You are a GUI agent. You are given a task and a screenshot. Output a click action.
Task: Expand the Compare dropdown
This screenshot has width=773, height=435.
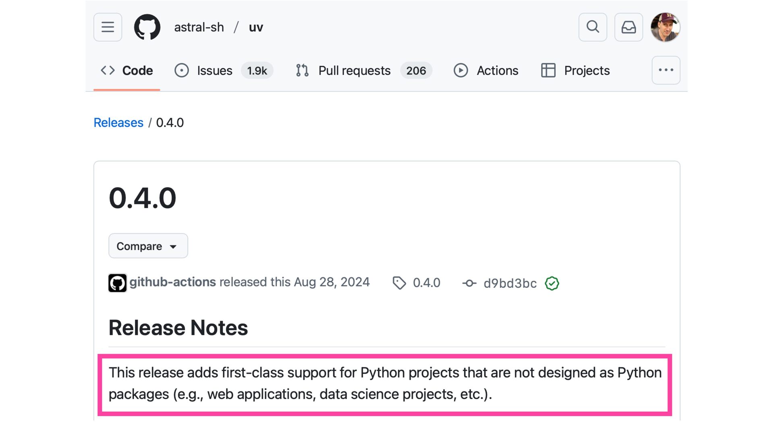pos(148,246)
